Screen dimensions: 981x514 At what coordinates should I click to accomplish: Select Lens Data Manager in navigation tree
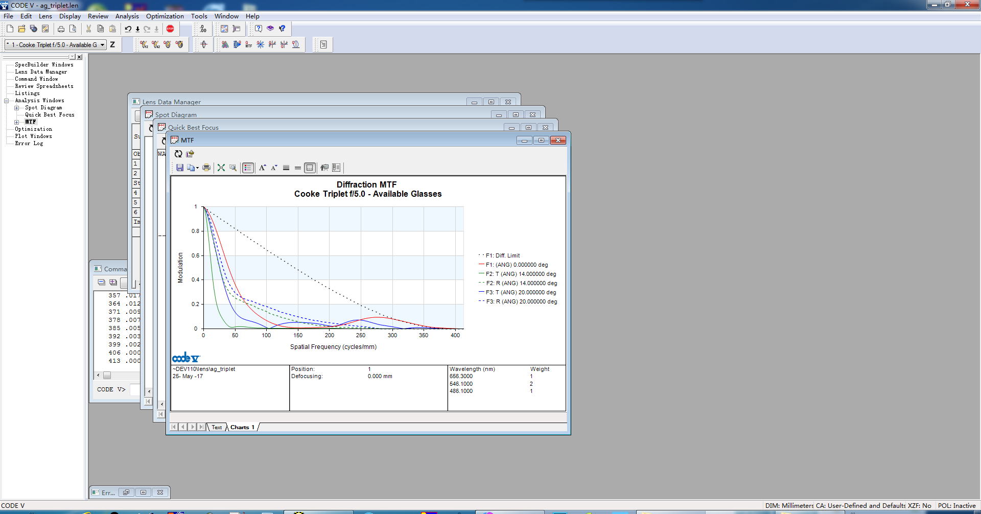pyautogui.click(x=41, y=72)
